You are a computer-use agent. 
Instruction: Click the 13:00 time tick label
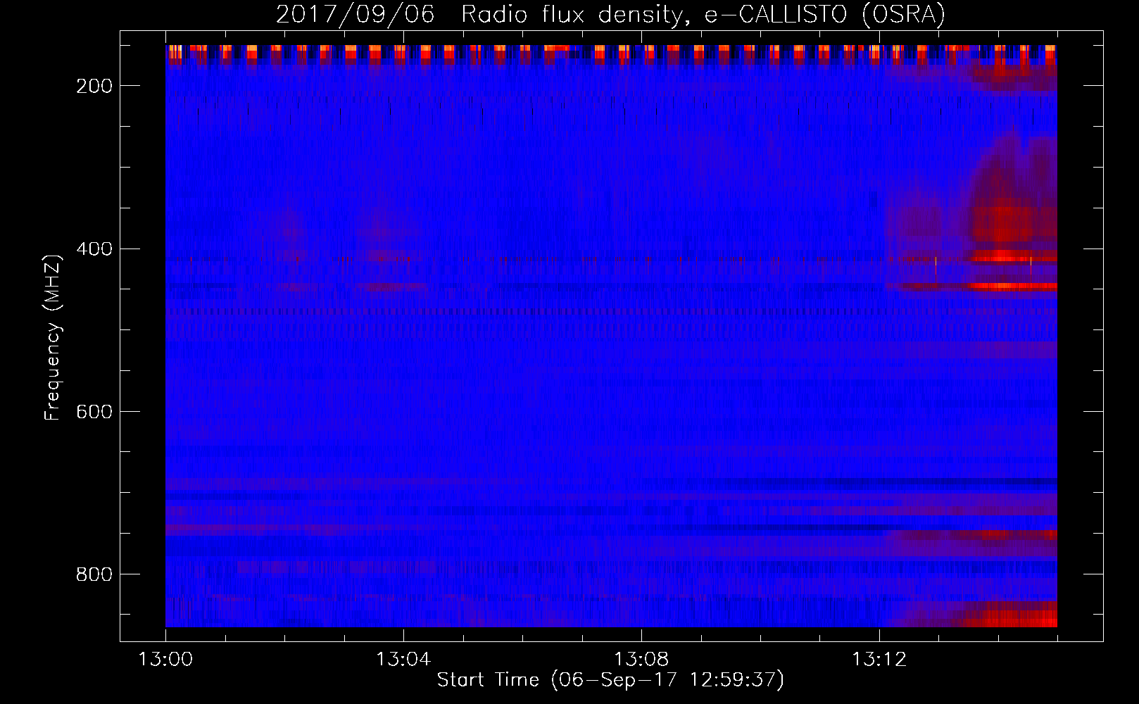(x=165, y=660)
